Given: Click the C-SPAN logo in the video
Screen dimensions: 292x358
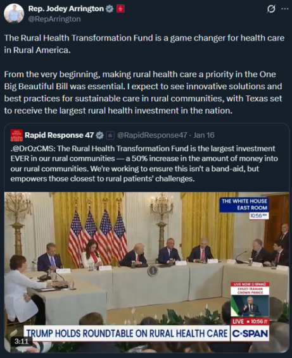Looking at the screenshot, I should [x=250, y=333].
